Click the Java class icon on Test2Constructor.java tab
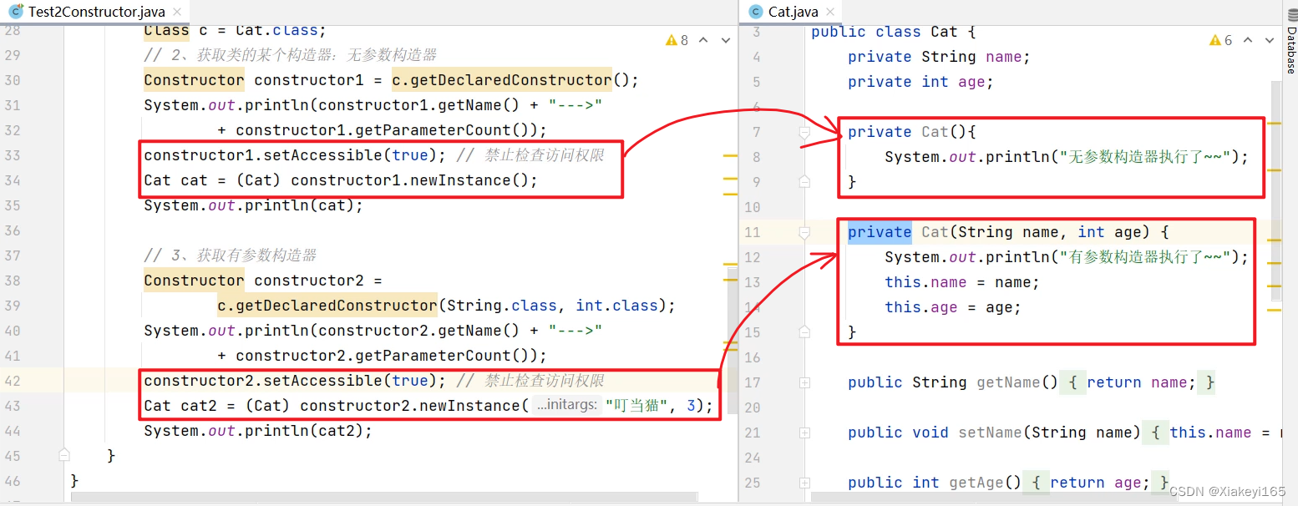 16,12
